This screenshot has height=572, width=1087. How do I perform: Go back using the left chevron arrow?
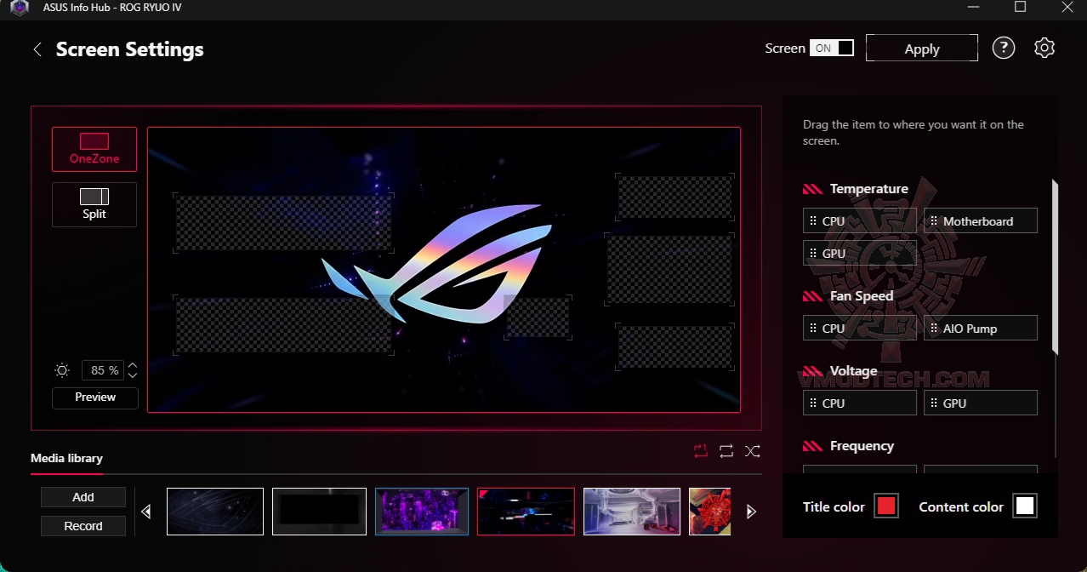37,49
